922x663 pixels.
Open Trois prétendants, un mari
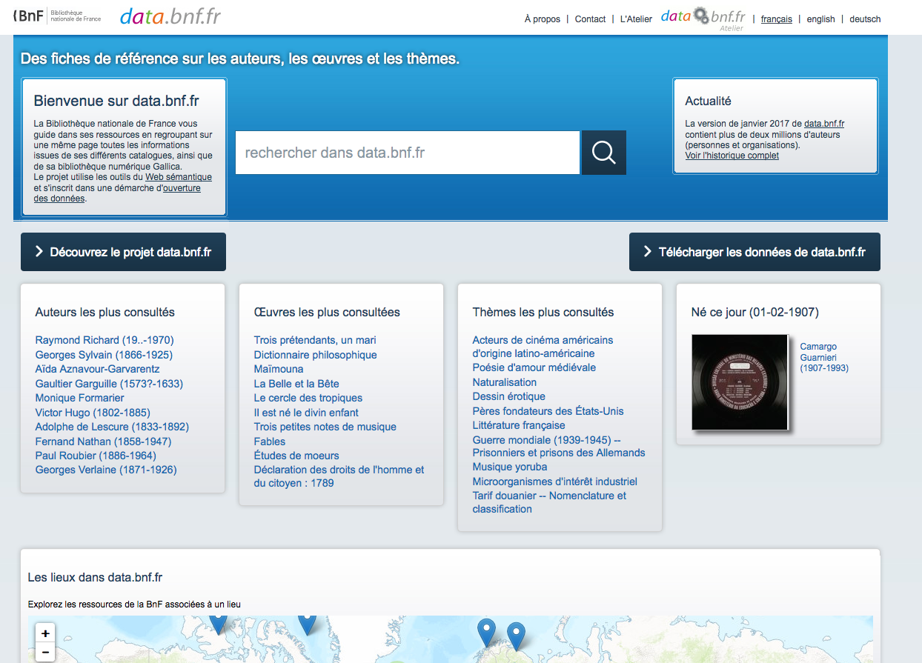pyautogui.click(x=315, y=340)
